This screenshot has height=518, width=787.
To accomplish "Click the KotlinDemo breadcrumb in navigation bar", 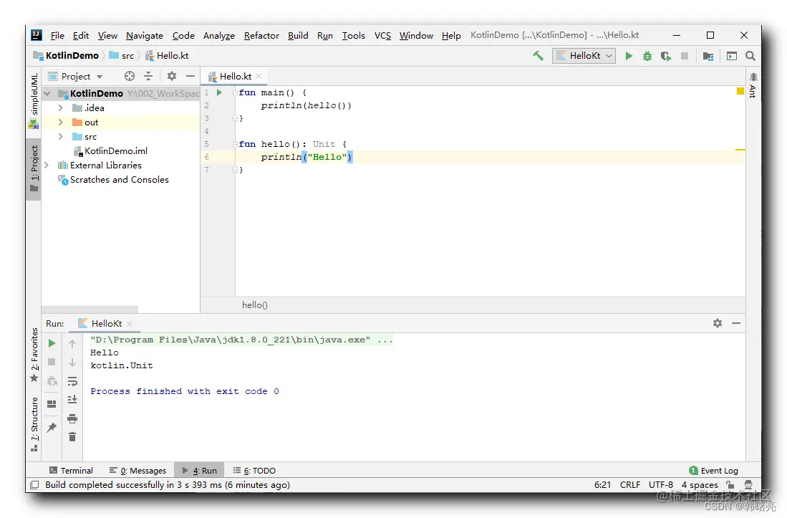I will tap(67, 56).
